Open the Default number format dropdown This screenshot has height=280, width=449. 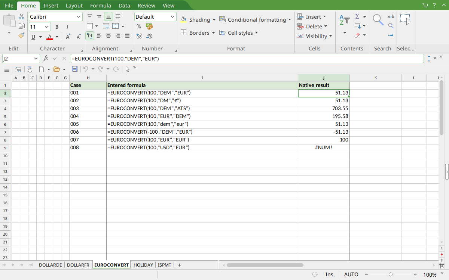click(172, 17)
